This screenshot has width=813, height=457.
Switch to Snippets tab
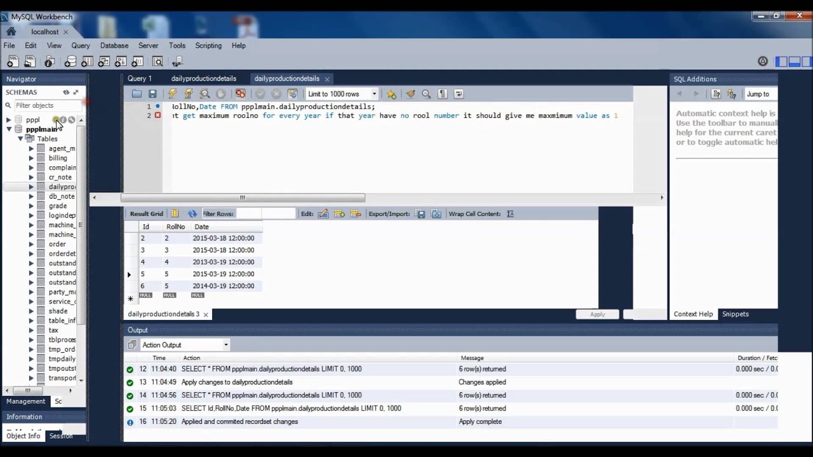point(736,314)
